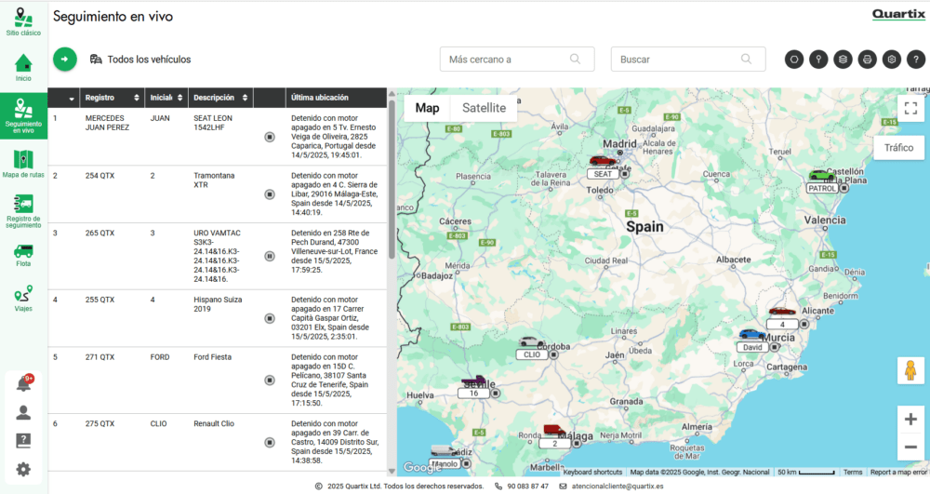Select the Renault Clio description cell

pyautogui.click(x=214, y=424)
